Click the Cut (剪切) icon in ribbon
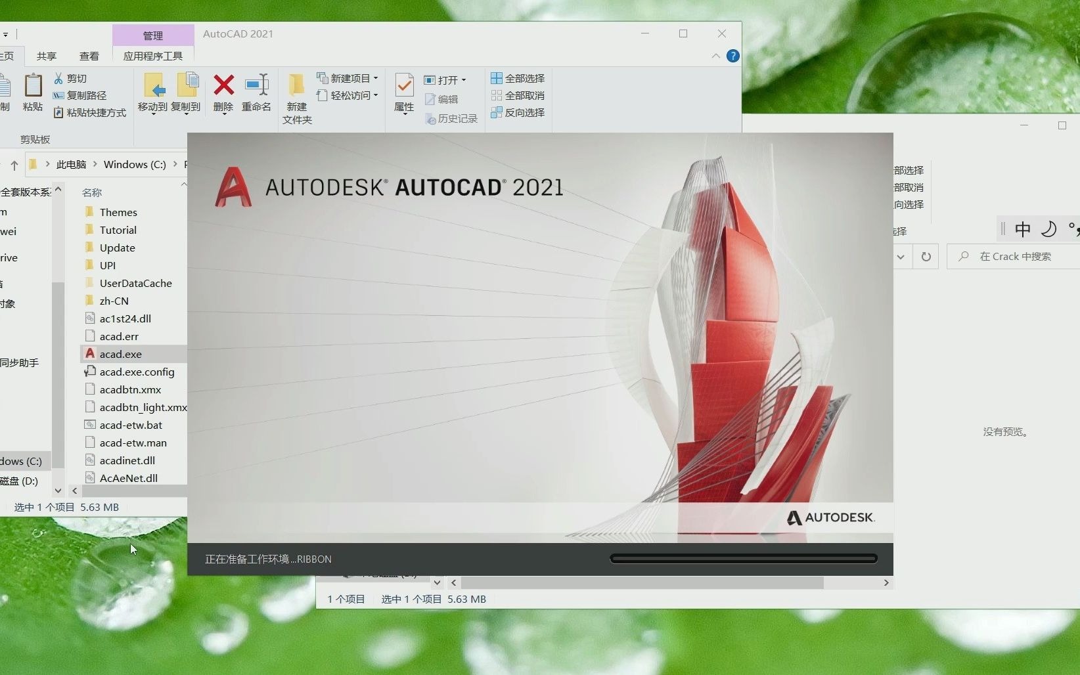 point(58,78)
